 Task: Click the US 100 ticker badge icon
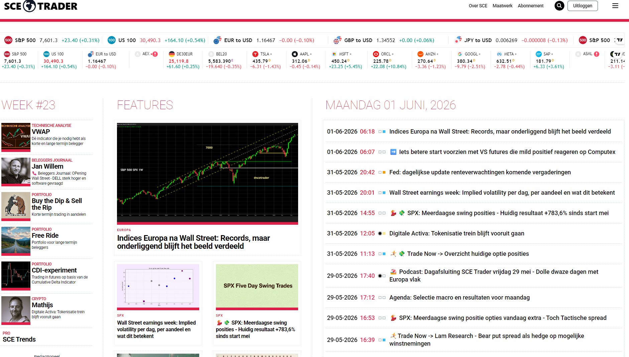[x=112, y=40]
